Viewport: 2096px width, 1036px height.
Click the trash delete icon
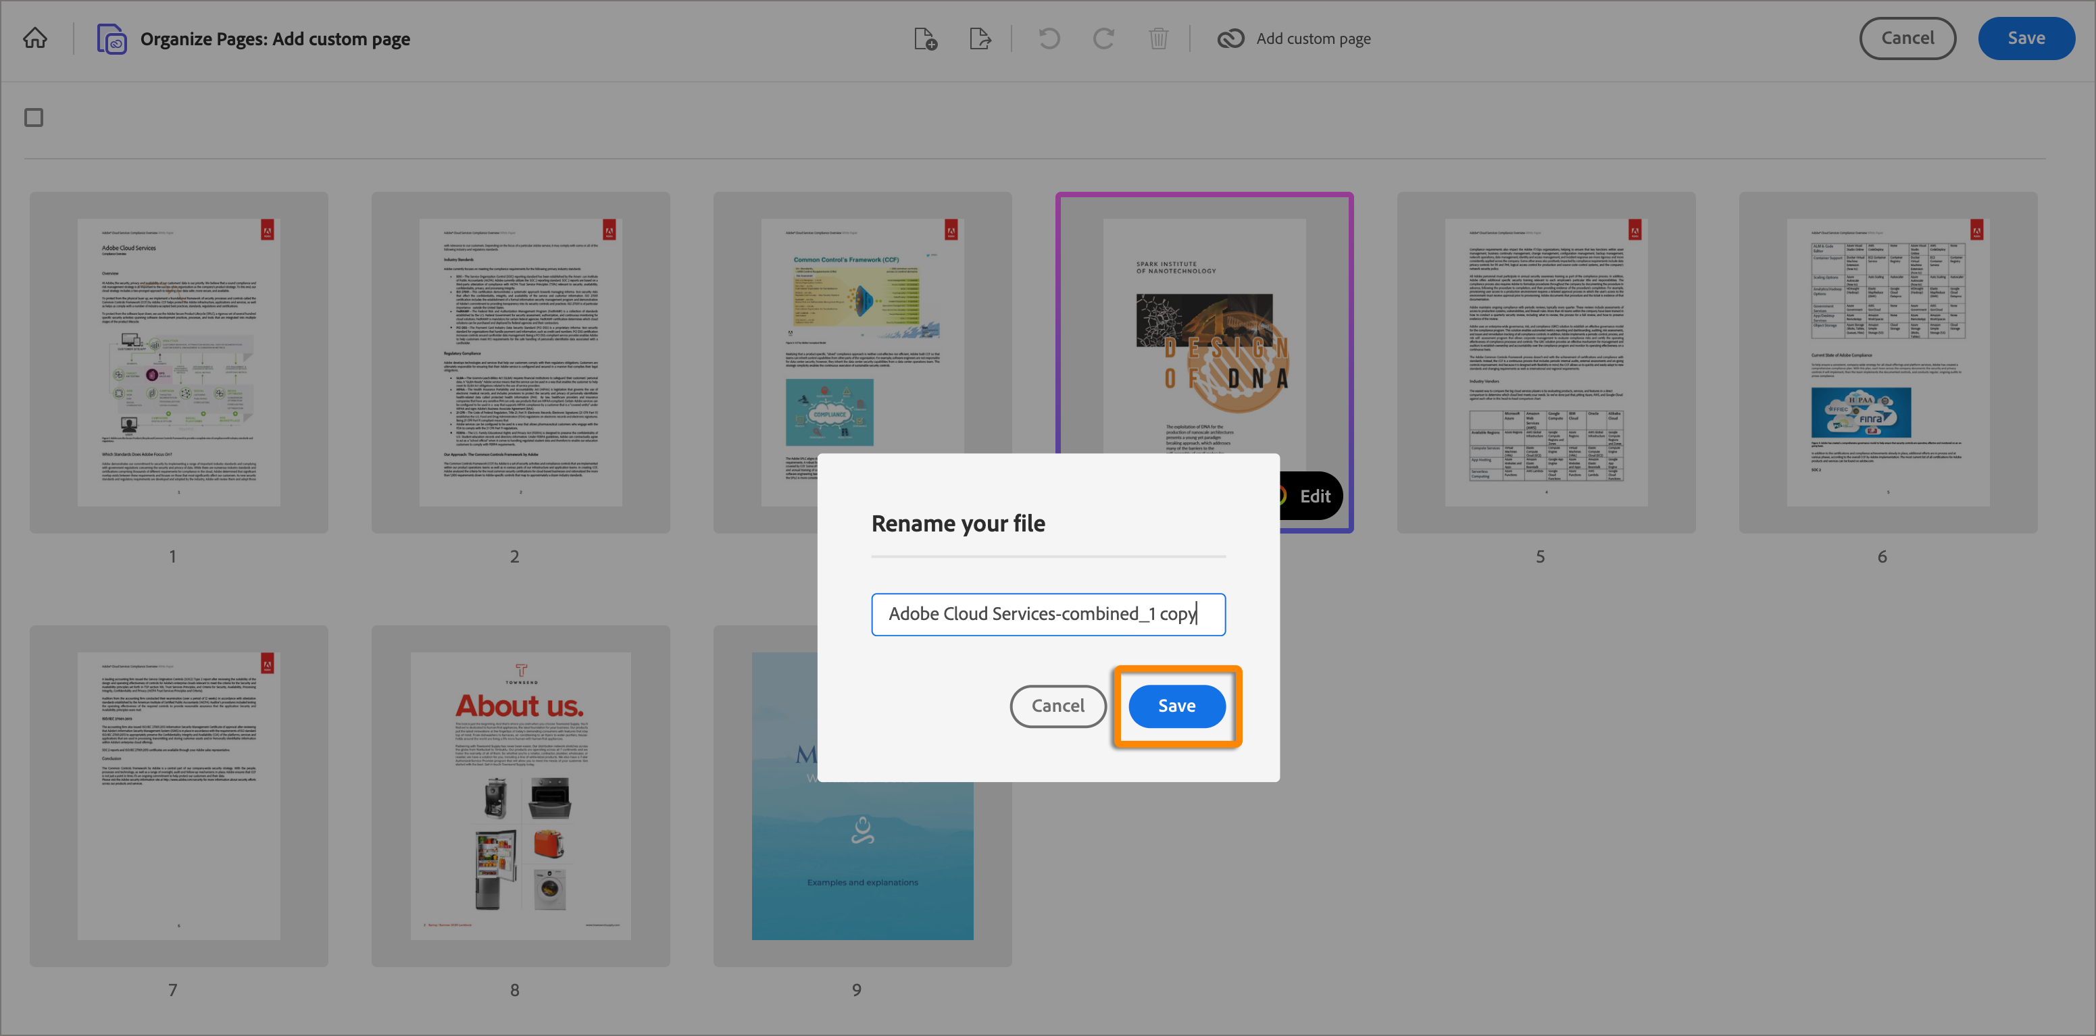(1158, 38)
